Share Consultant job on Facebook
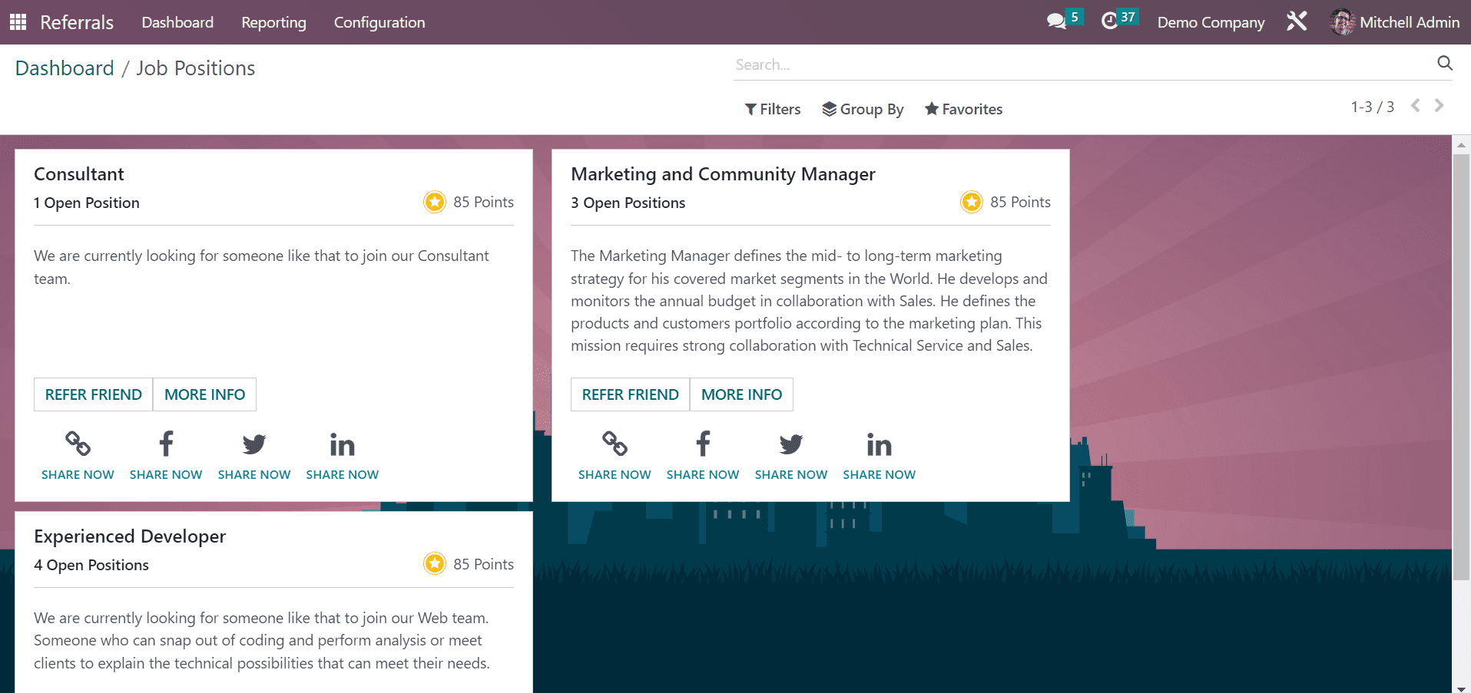The image size is (1471, 693). click(166, 444)
